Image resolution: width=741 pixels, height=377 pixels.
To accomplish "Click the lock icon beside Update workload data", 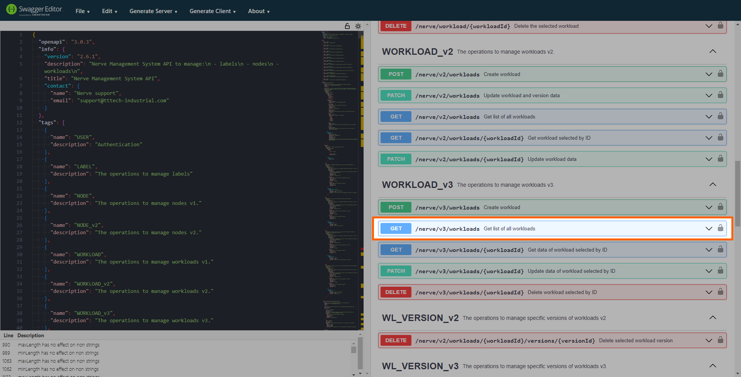I will tap(720, 159).
